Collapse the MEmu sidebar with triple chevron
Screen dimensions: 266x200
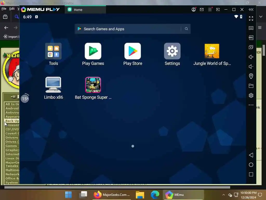251,10
